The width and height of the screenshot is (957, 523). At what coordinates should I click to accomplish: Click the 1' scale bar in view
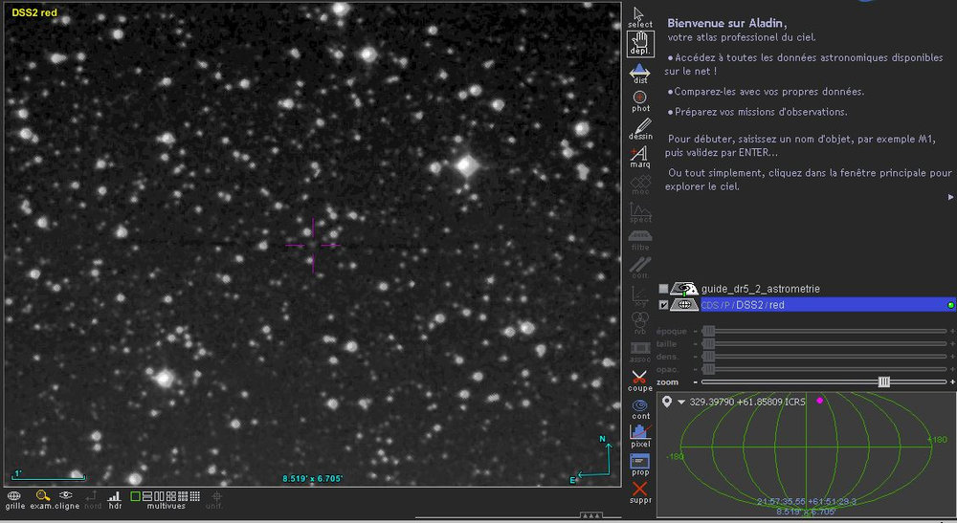pos(48,475)
